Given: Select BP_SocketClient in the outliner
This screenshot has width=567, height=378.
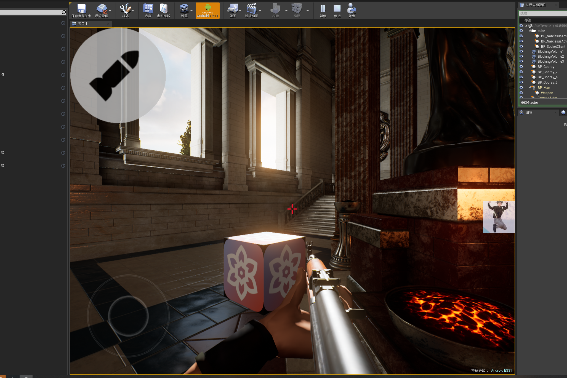Looking at the screenshot, I should click(553, 47).
